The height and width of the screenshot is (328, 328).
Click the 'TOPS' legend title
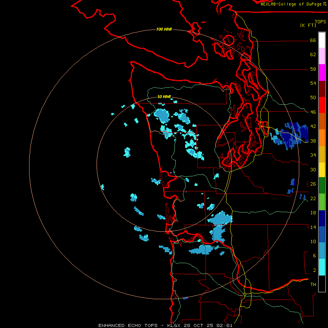pos(320,22)
